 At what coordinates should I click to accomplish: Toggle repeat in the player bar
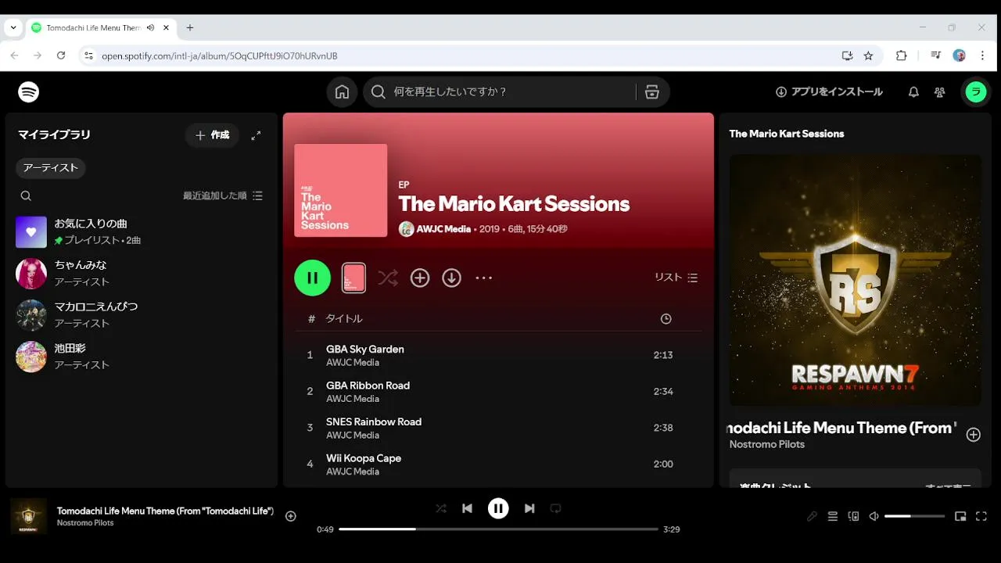click(x=555, y=508)
